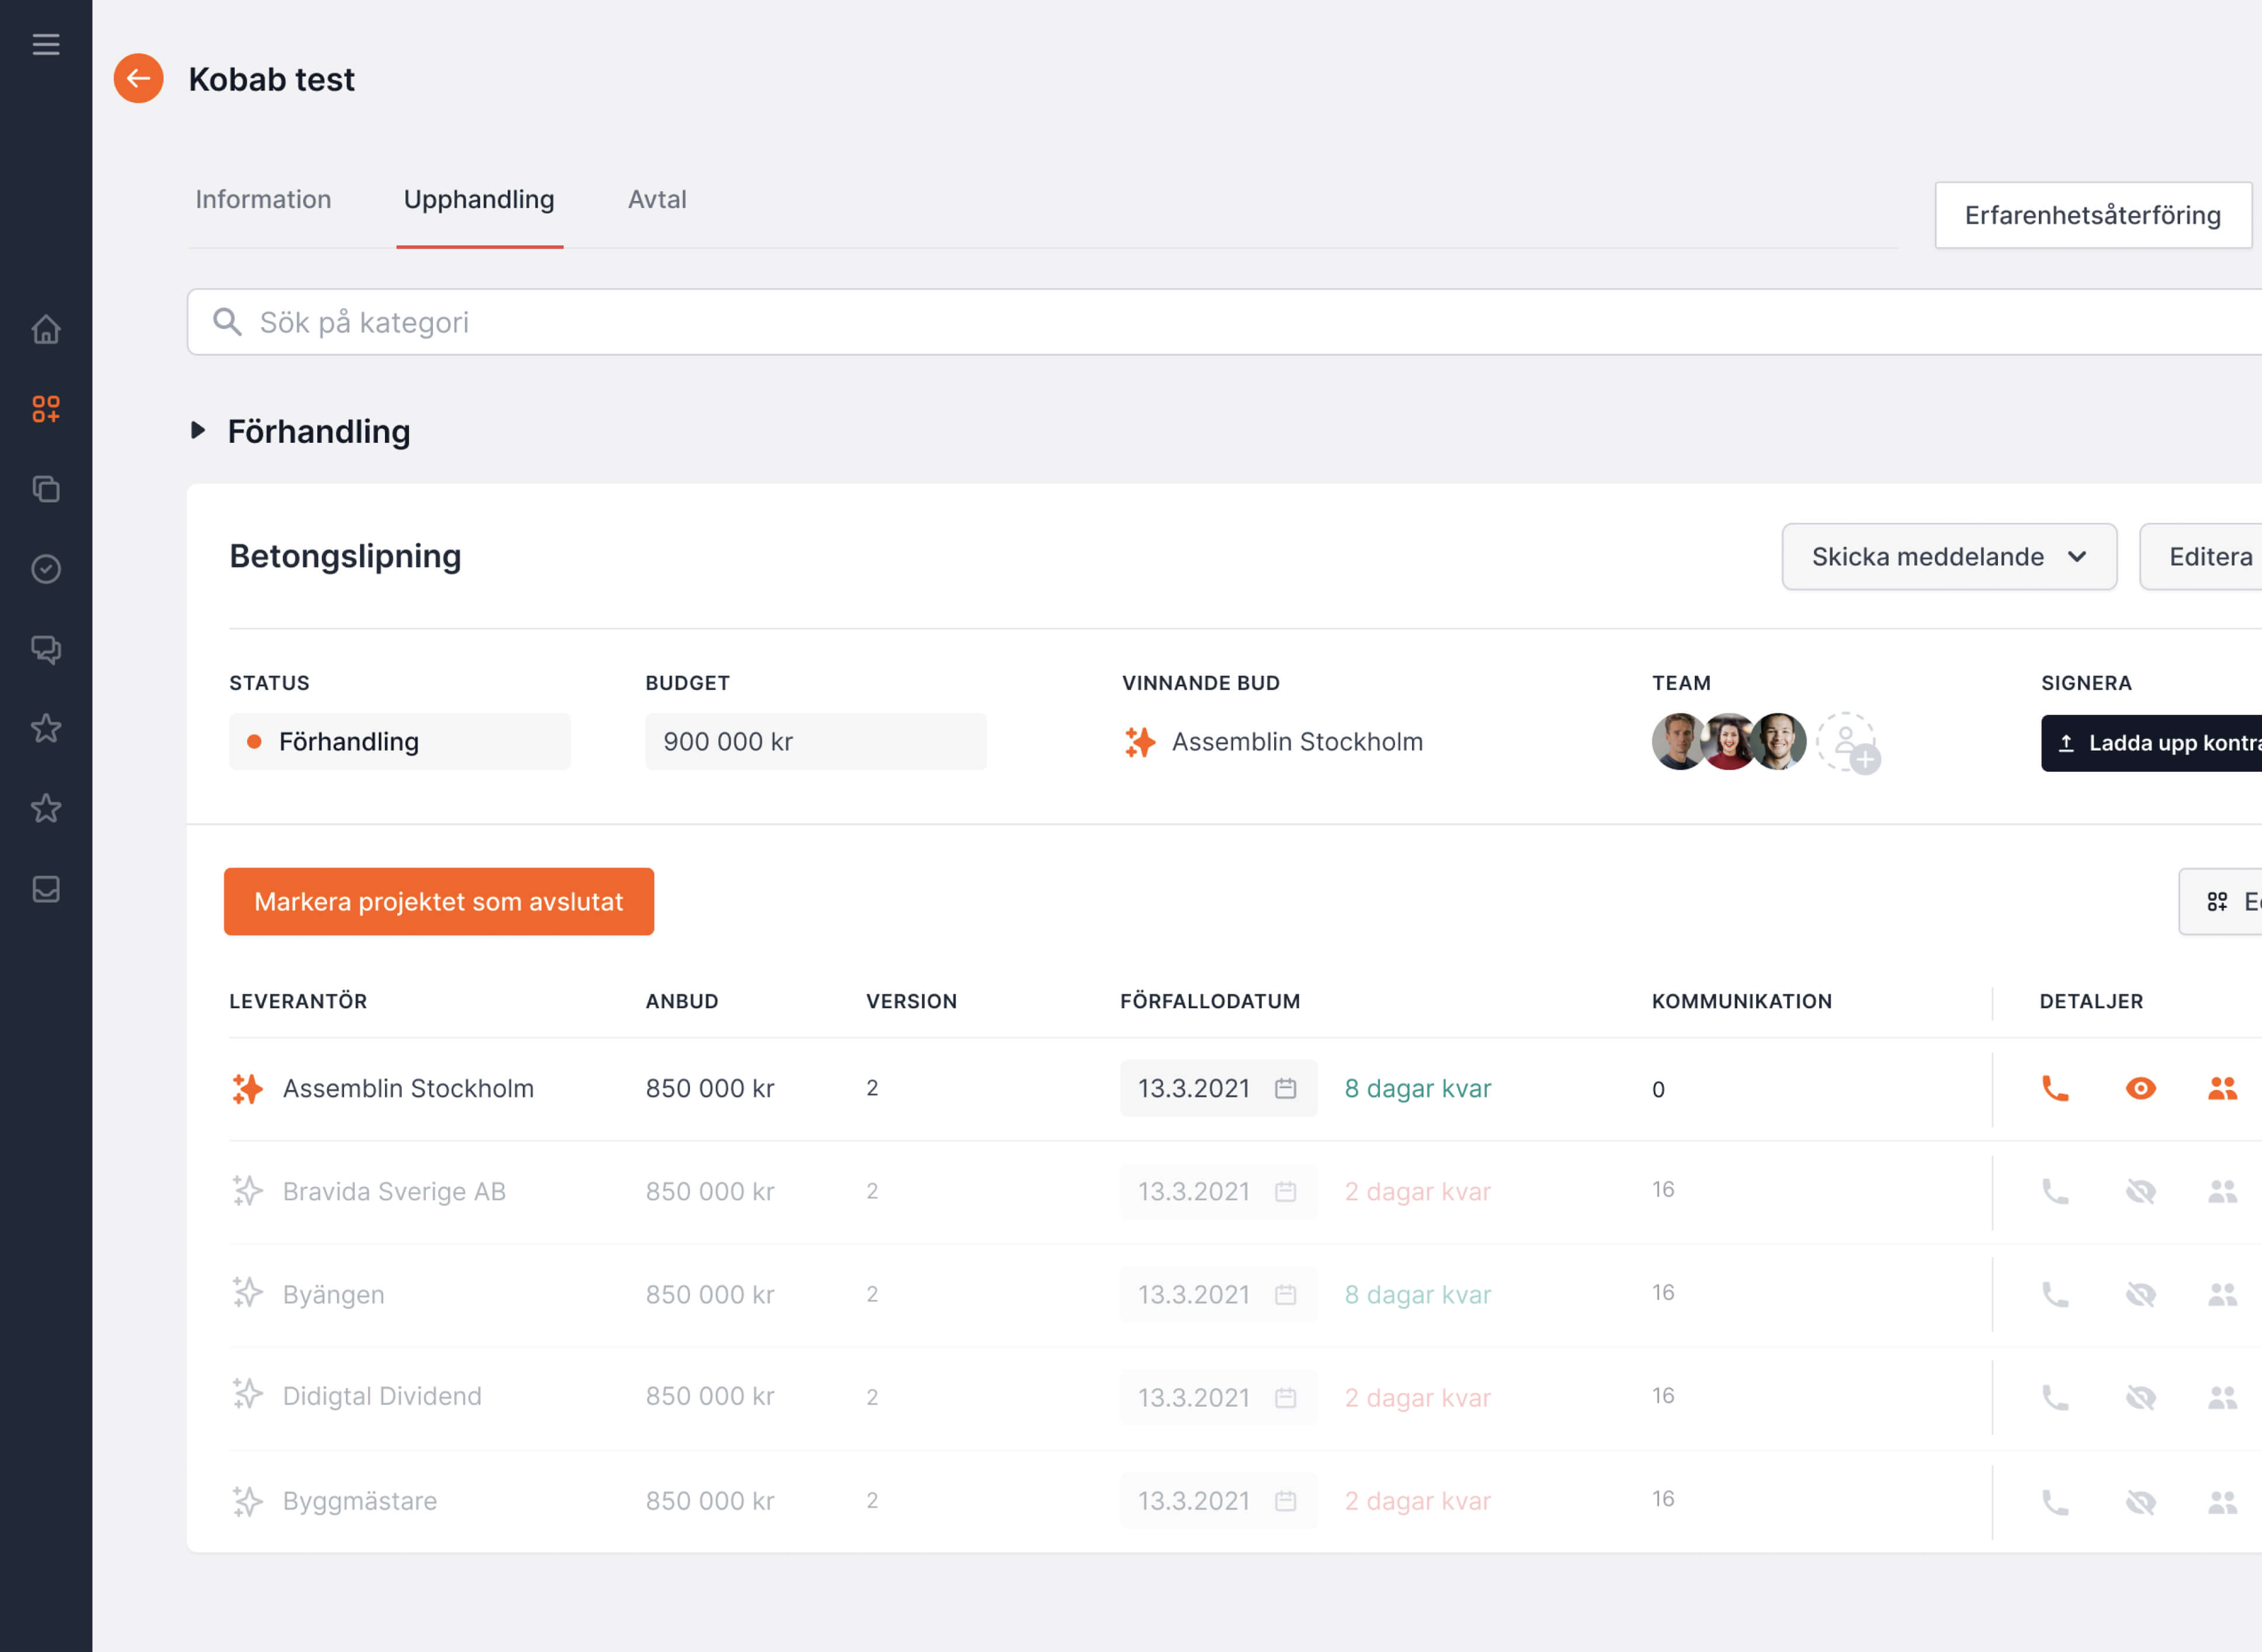Screen dimensions: 2262x1652
Task: Open date picker for Assemblin Stockholm due date
Action: (1285, 1088)
